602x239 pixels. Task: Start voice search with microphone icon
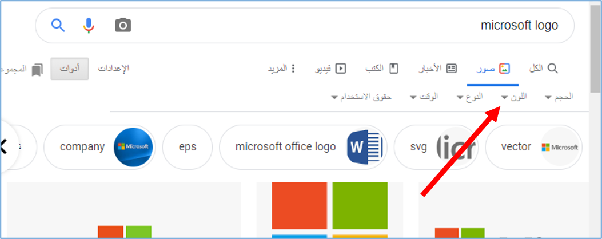tap(89, 26)
